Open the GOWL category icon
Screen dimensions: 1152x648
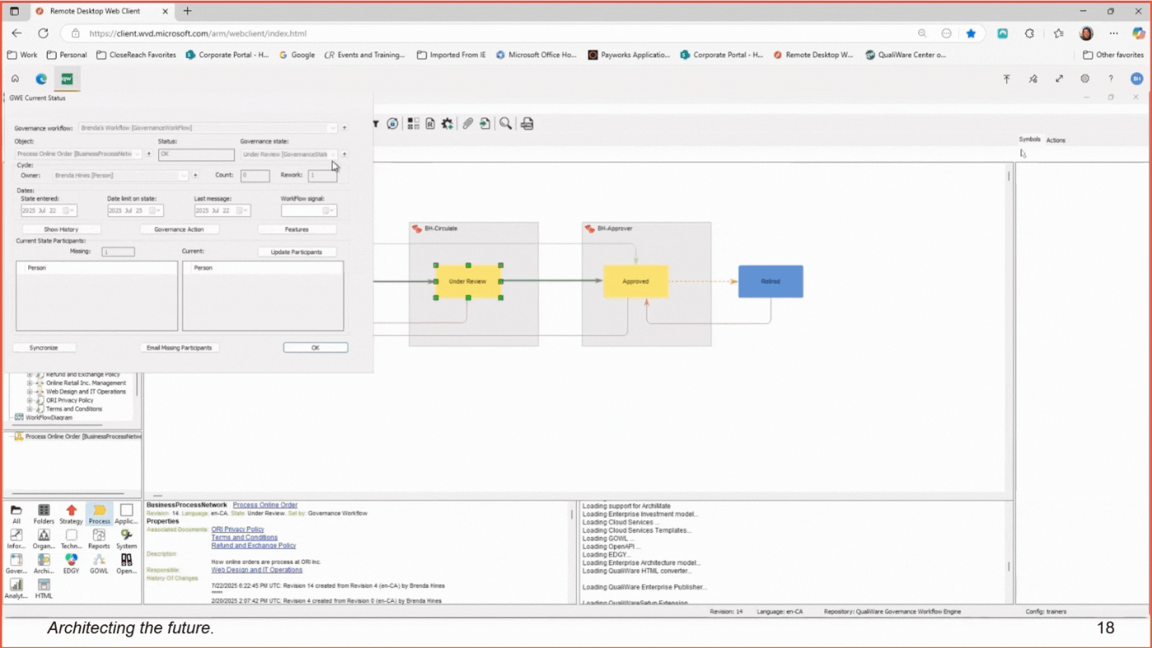[x=99, y=560]
